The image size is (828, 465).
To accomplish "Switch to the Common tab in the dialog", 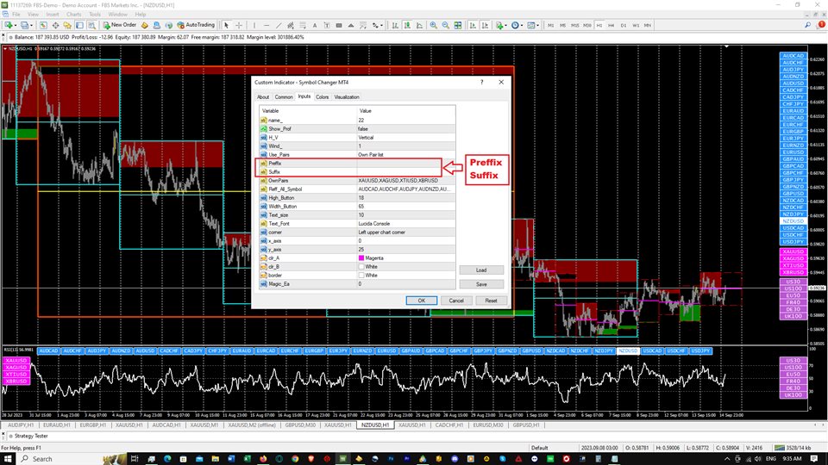I will click(284, 97).
